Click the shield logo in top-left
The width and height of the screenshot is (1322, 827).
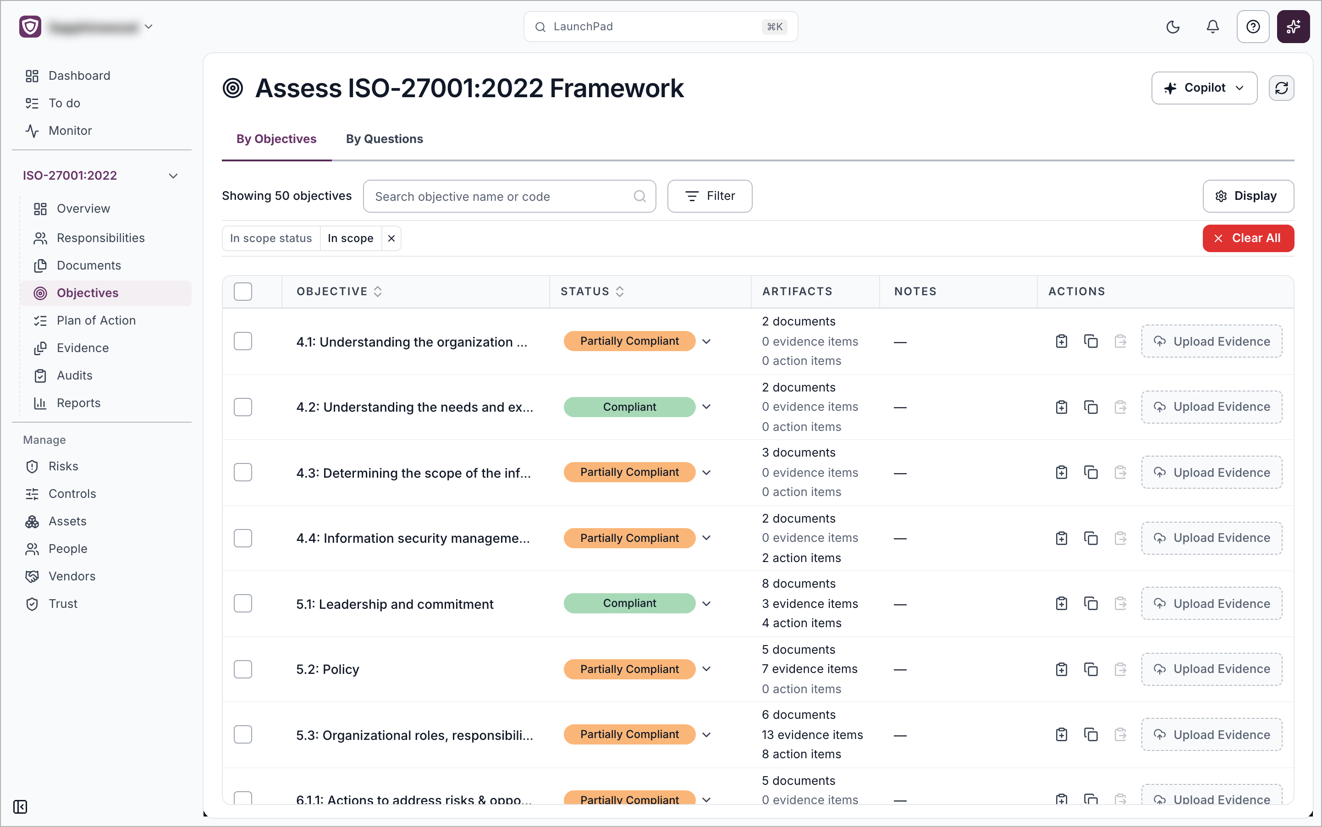point(30,27)
